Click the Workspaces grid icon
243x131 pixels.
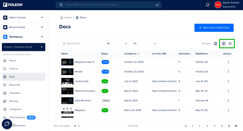[5, 37]
